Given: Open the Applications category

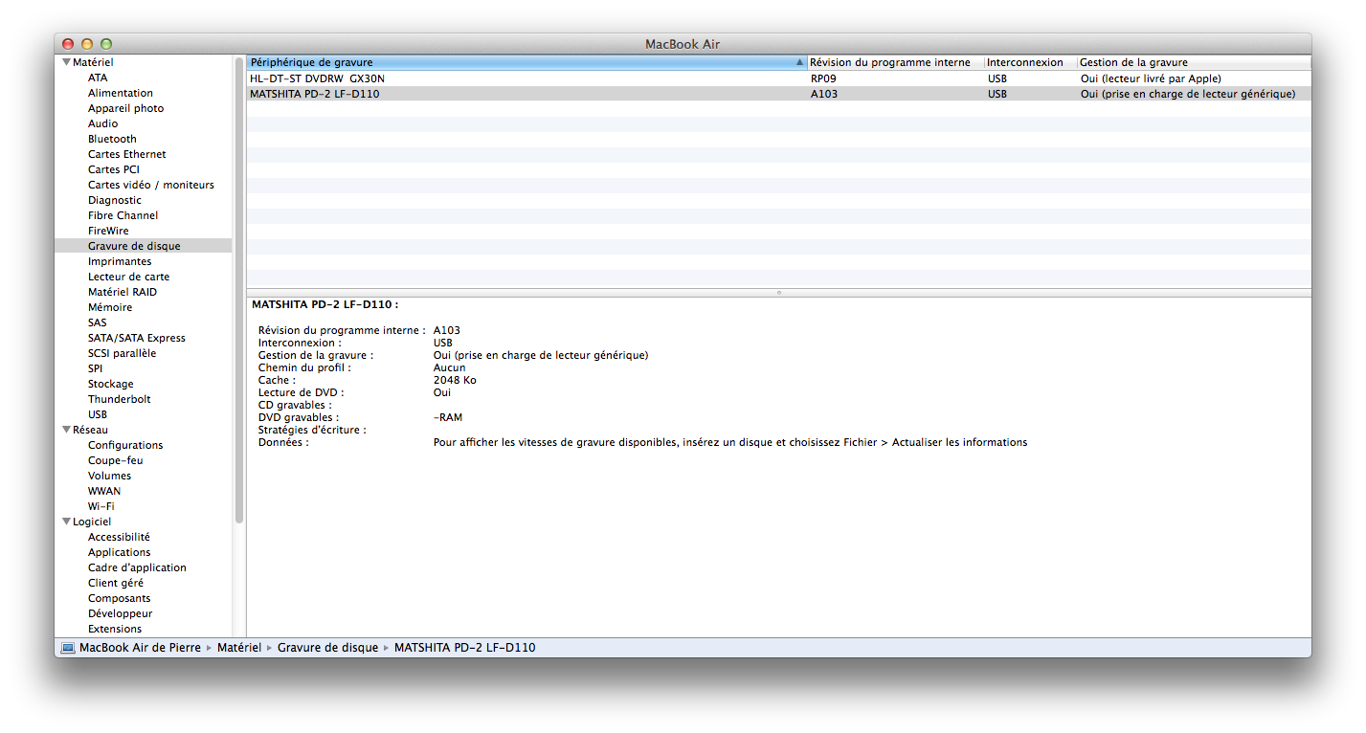Looking at the screenshot, I should (120, 552).
